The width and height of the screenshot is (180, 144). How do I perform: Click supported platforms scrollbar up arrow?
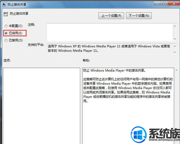[175, 46]
